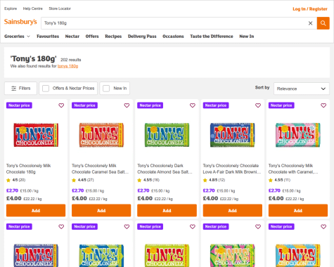
Task: Open the 'Milk Chocolate with Caramel' product title
Action: [x=293, y=169]
